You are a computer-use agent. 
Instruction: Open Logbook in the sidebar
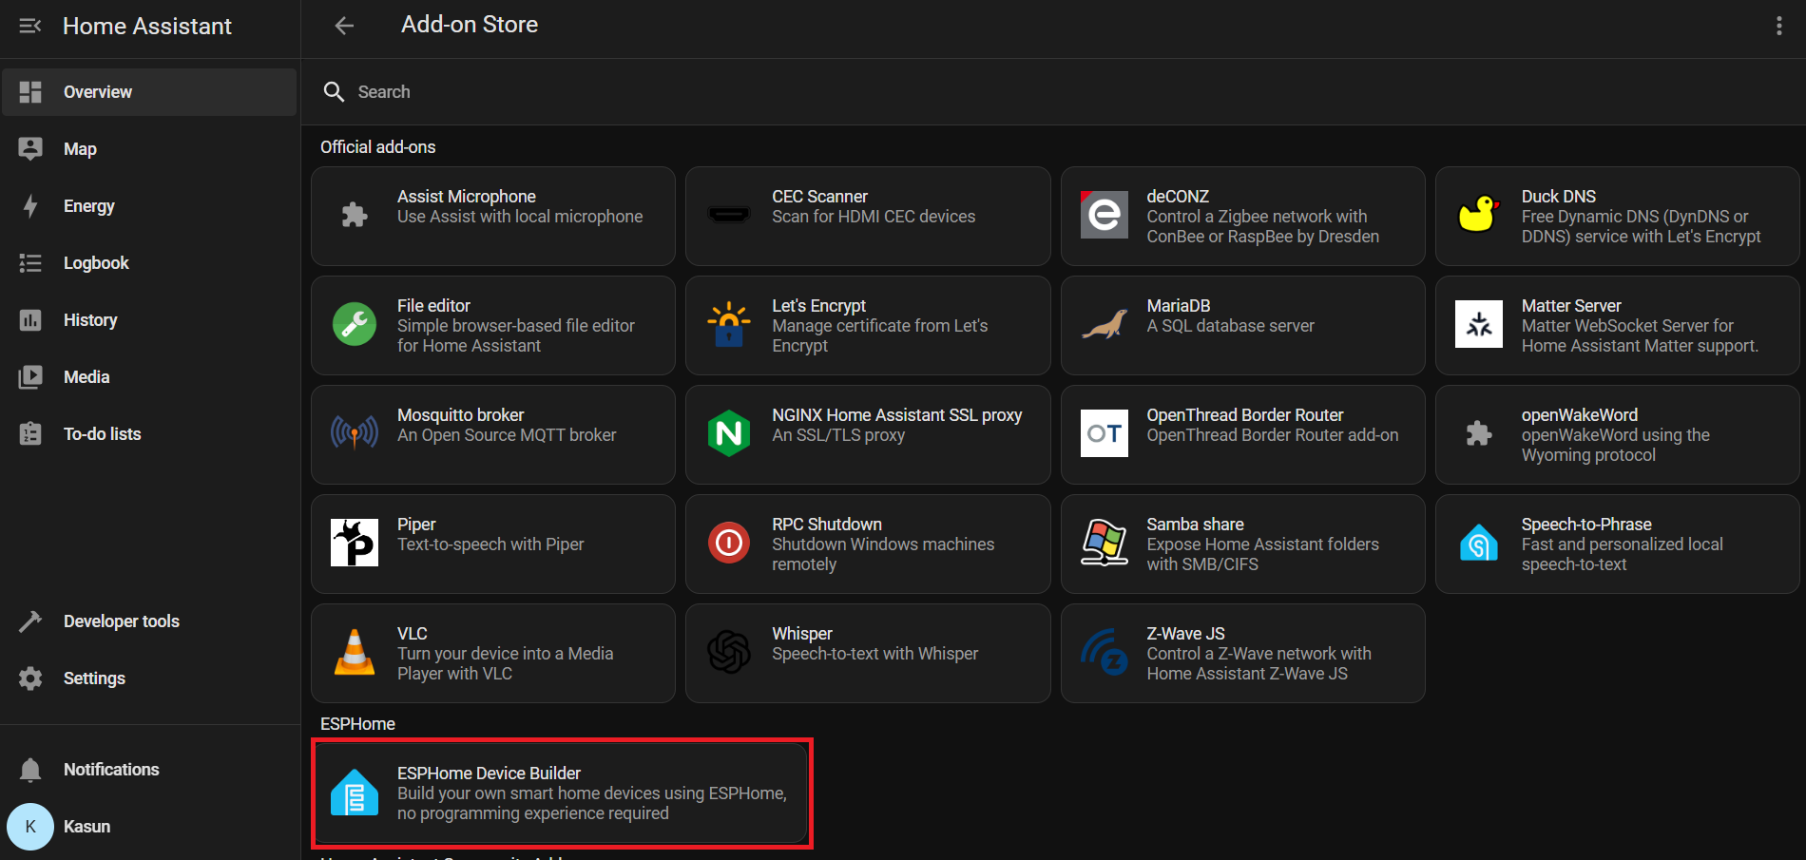click(149, 263)
